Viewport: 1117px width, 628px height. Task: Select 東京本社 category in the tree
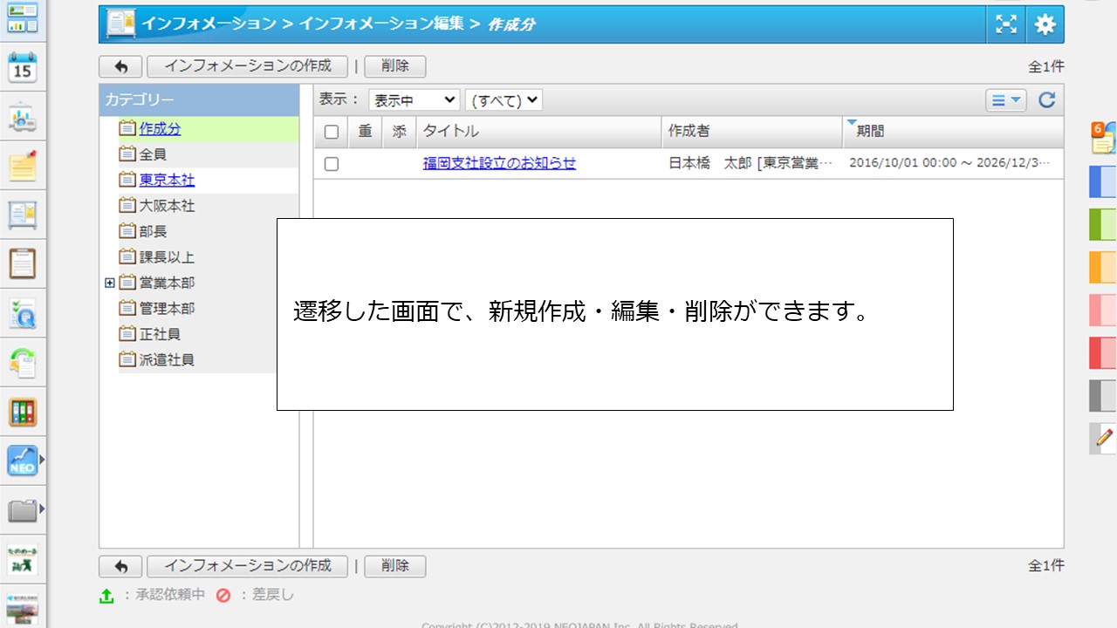[167, 181]
